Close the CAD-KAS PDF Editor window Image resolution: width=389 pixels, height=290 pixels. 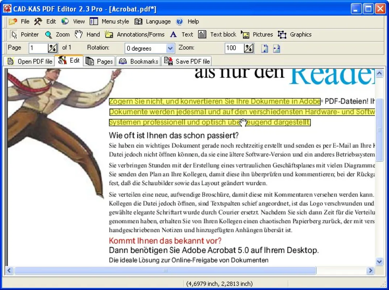tap(380, 9)
